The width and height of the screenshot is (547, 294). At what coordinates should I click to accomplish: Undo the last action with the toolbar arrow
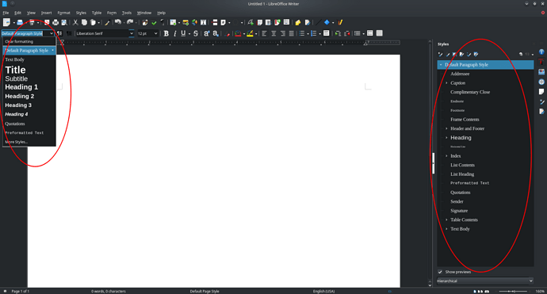[x=118, y=22]
